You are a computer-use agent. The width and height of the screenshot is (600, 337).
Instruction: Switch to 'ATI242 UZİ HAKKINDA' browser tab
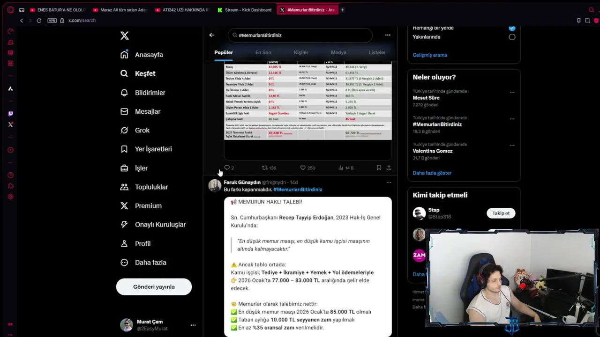(x=182, y=10)
